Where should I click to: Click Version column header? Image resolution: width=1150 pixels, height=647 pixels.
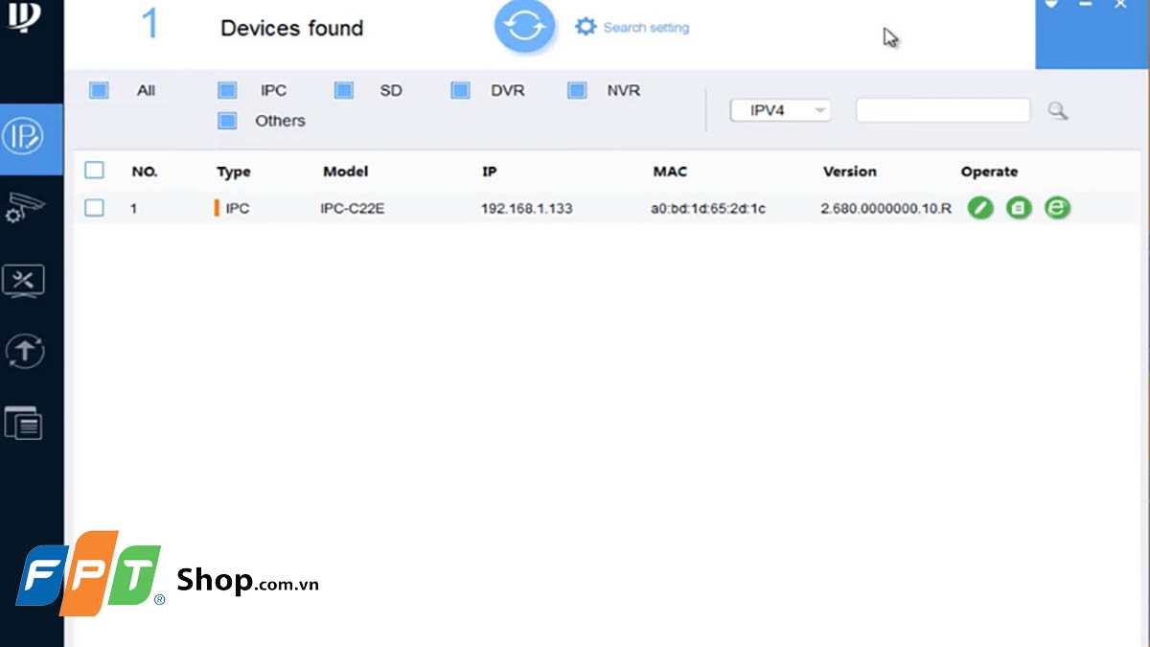pos(850,172)
